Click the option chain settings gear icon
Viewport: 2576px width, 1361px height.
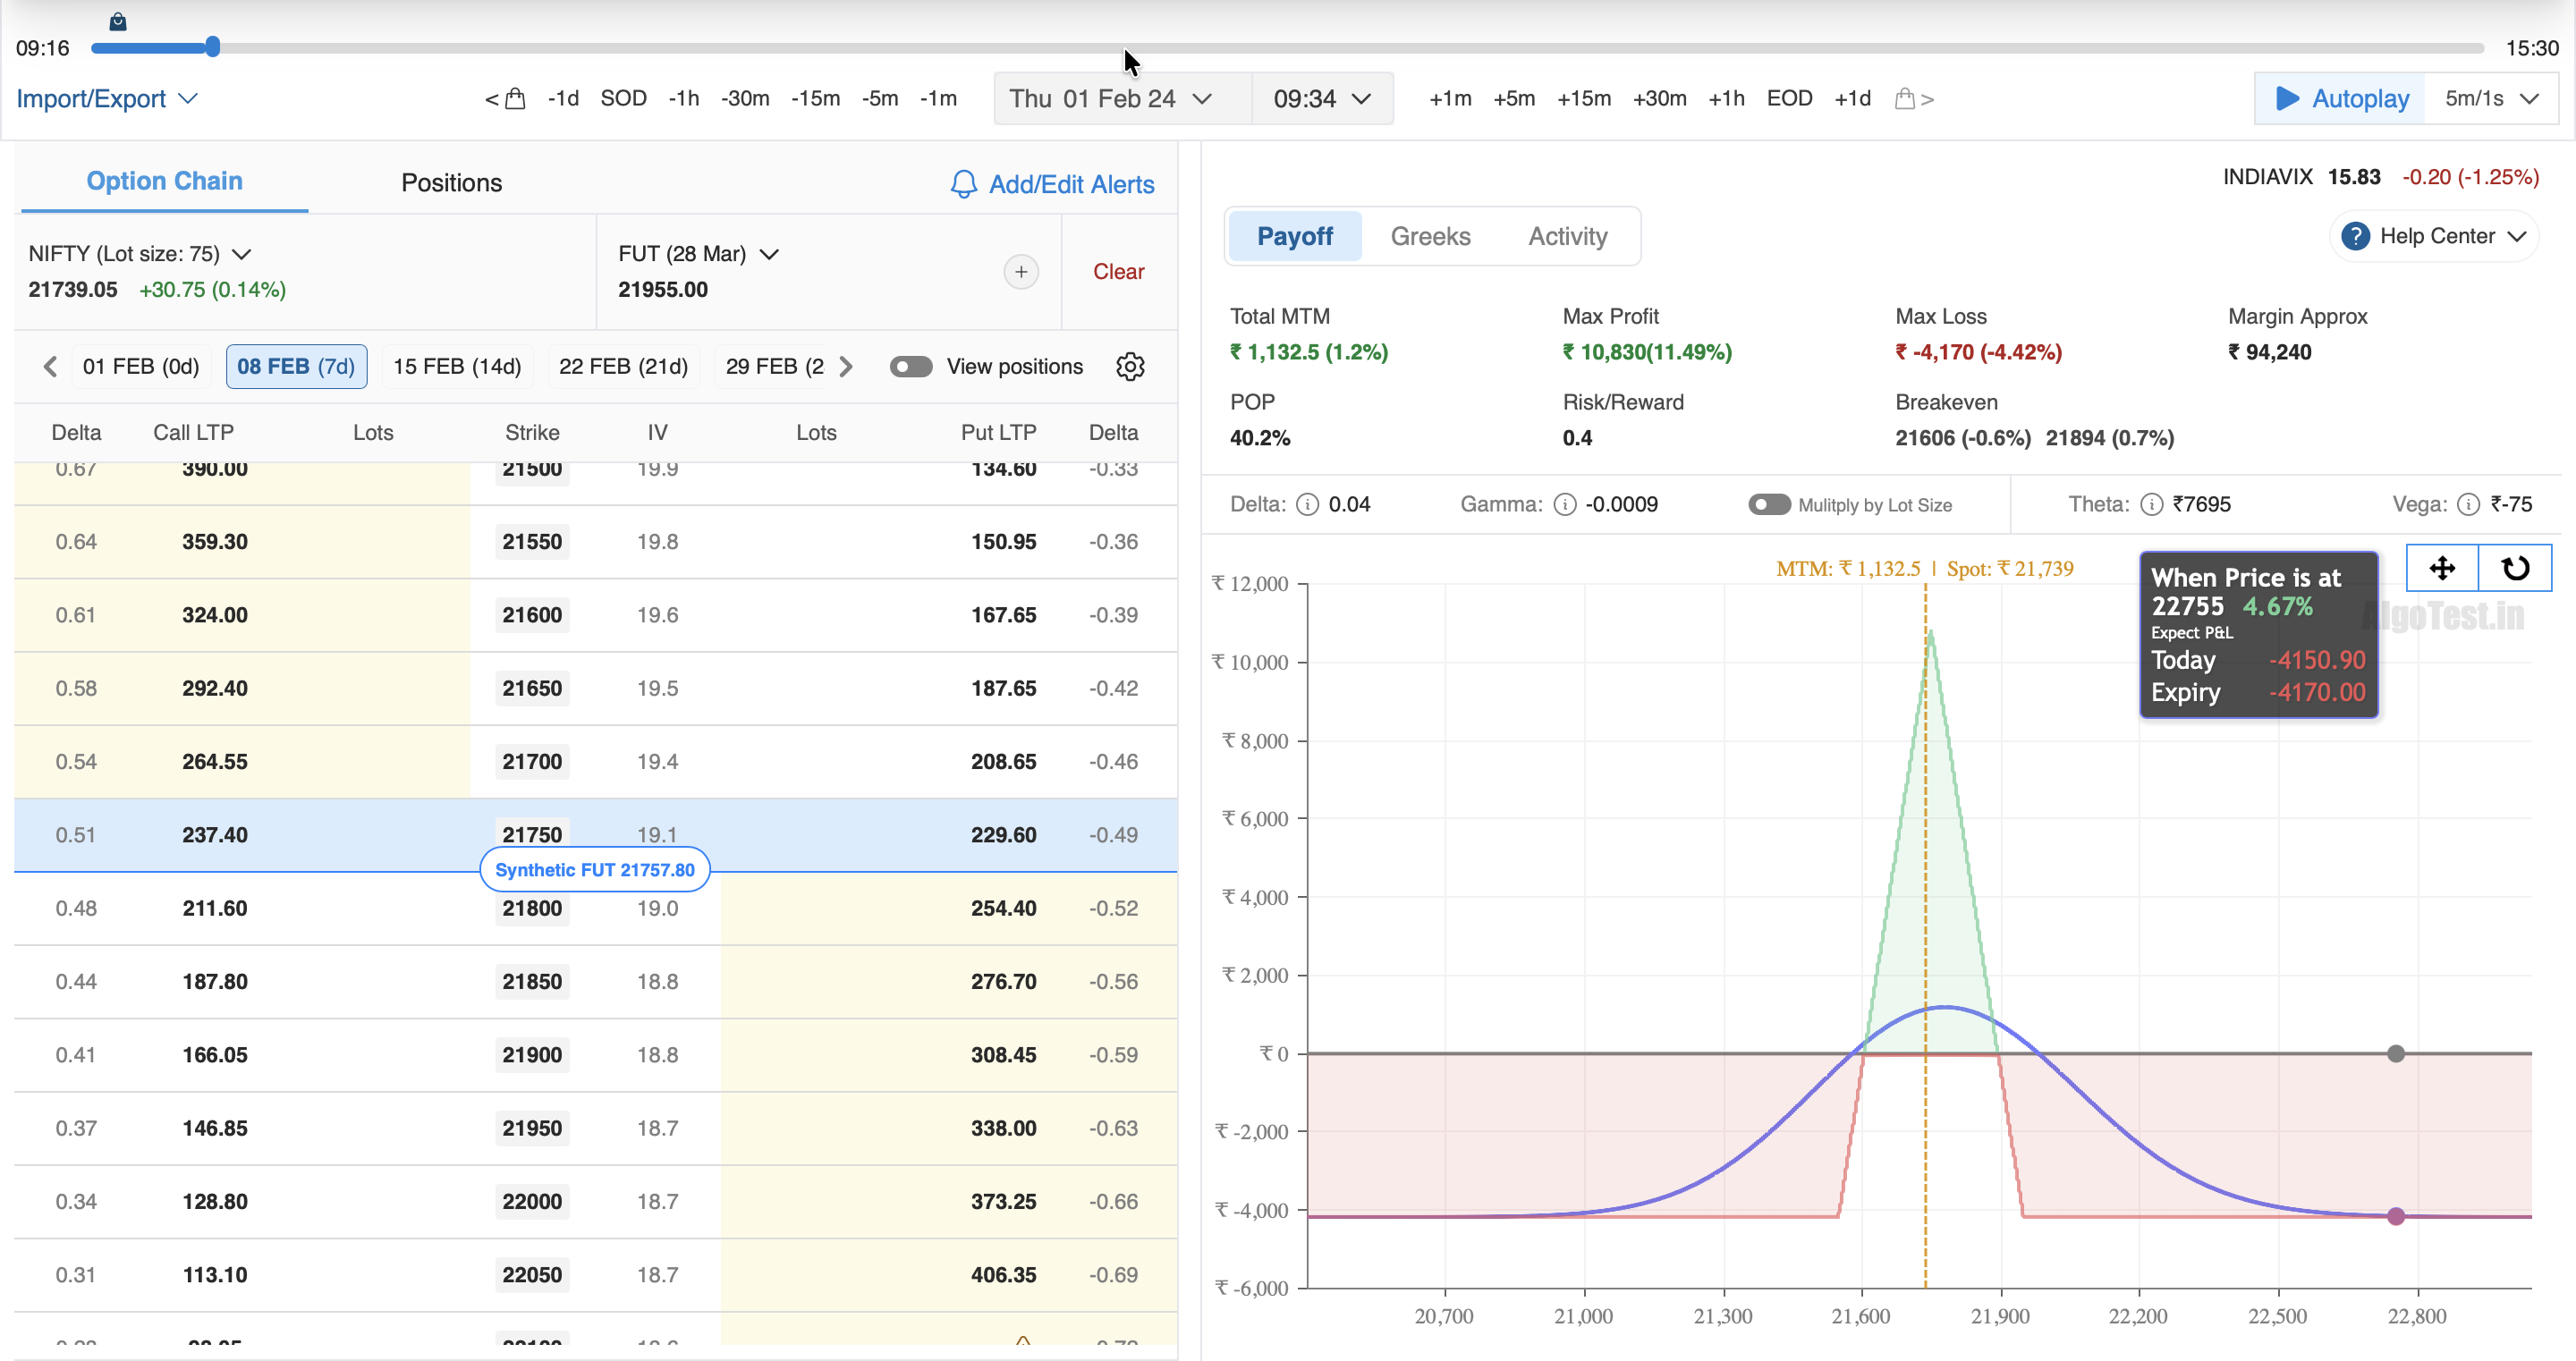tap(1130, 367)
